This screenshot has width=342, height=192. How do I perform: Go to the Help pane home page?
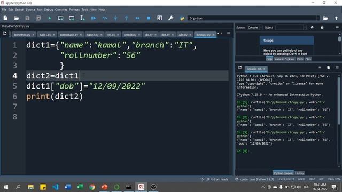312,27
